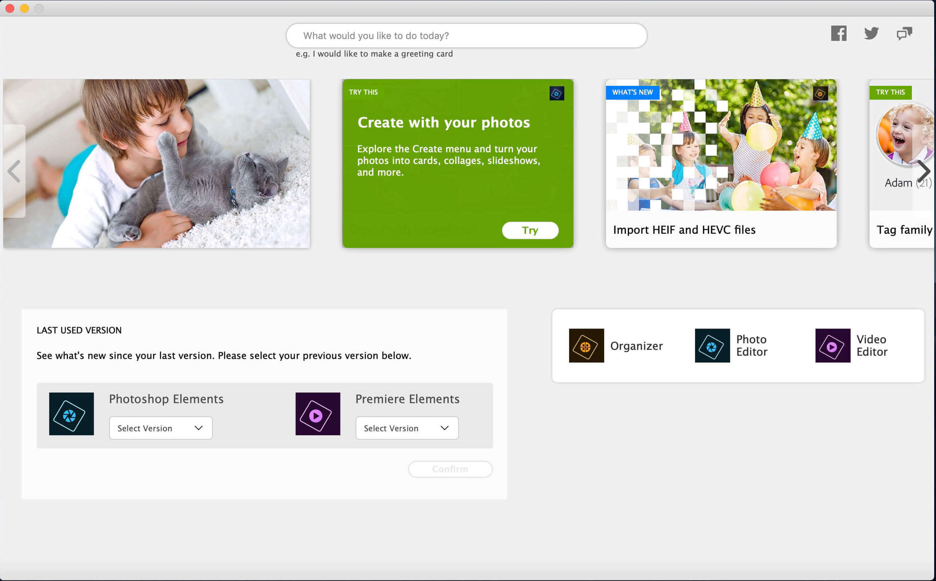This screenshot has height=581, width=936.
Task: Open Premiere Elements Select Version dropdown
Action: coord(407,428)
